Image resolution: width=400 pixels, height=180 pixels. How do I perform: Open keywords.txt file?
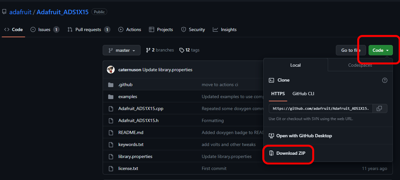(131, 144)
